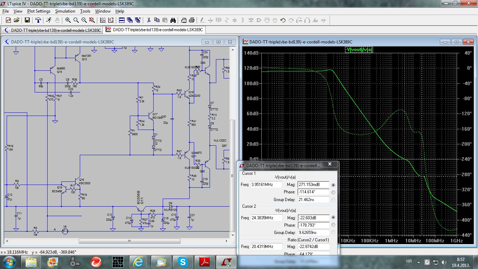This screenshot has height=269, width=478.
Task: Click the Copy icon in toolbar
Action: [x=157, y=20]
